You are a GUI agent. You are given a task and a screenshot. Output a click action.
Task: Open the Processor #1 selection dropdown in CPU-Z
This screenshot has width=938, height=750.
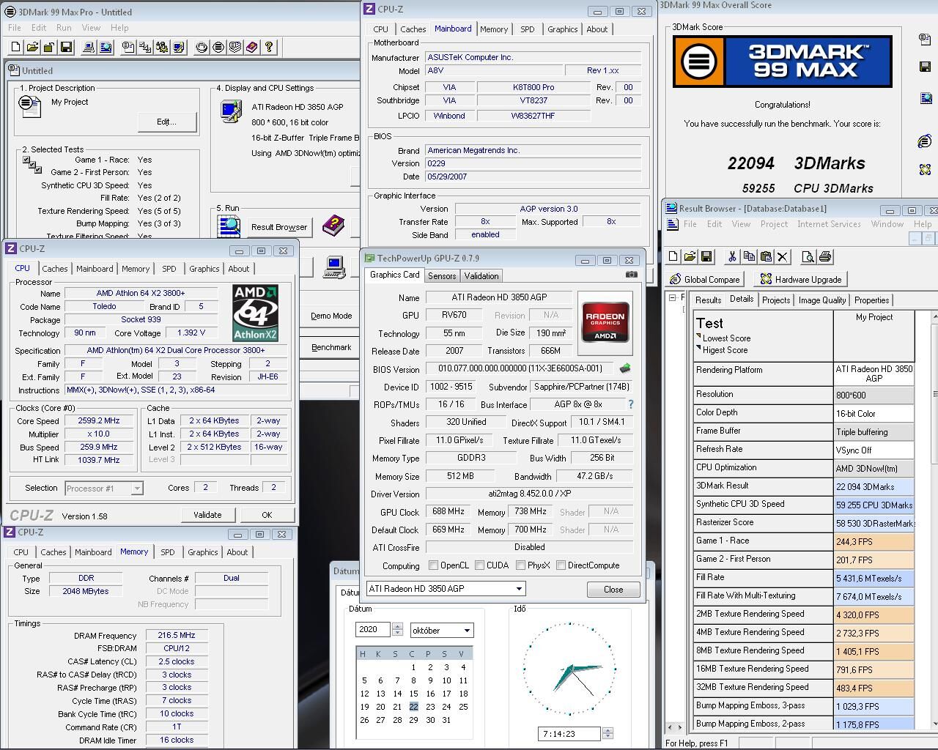(x=104, y=489)
